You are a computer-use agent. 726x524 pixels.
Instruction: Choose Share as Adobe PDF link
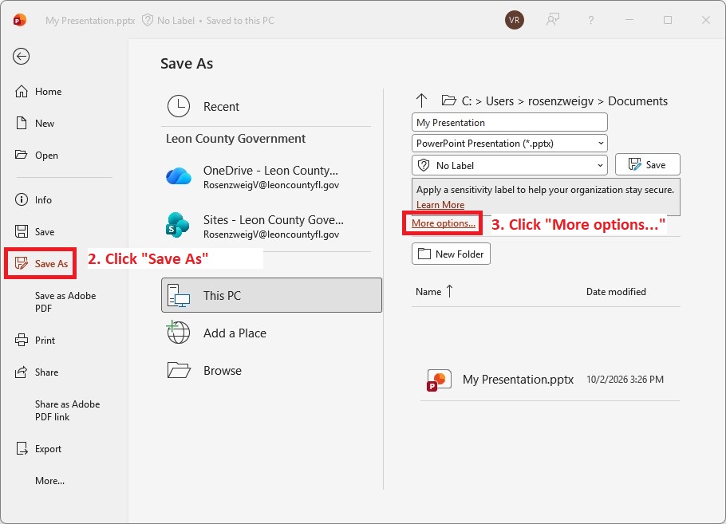[x=67, y=411]
